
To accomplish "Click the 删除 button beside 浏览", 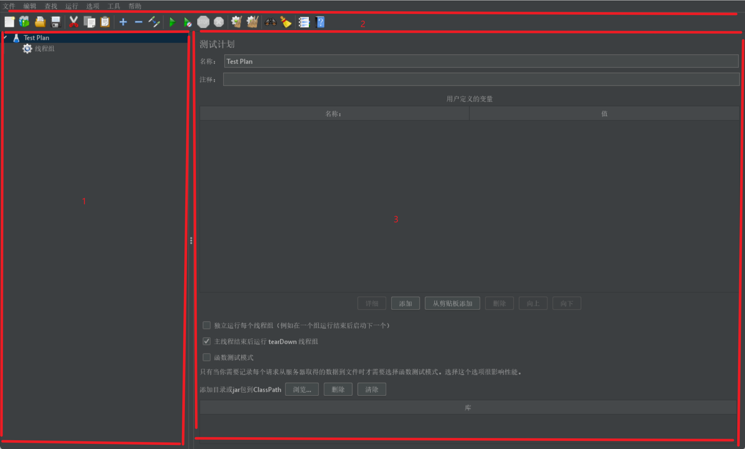I will point(338,389).
